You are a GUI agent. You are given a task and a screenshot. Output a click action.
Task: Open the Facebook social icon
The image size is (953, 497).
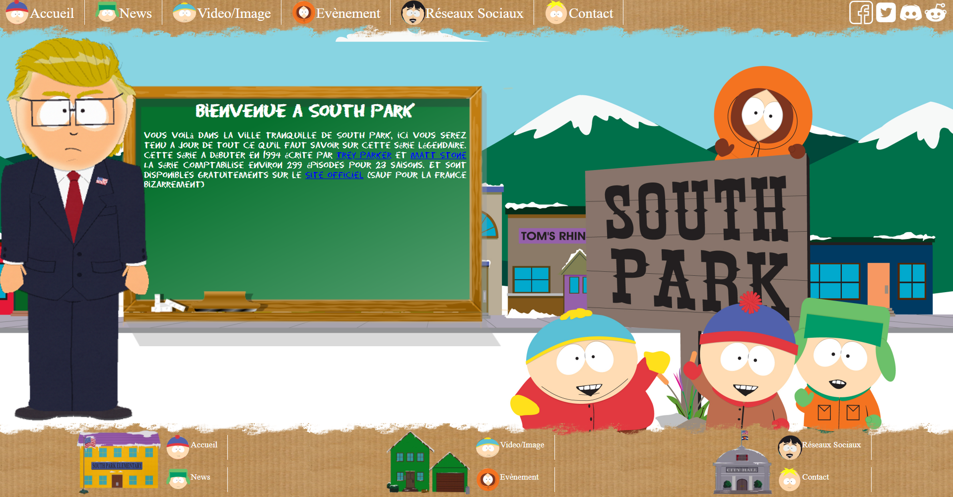click(x=861, y=12)
